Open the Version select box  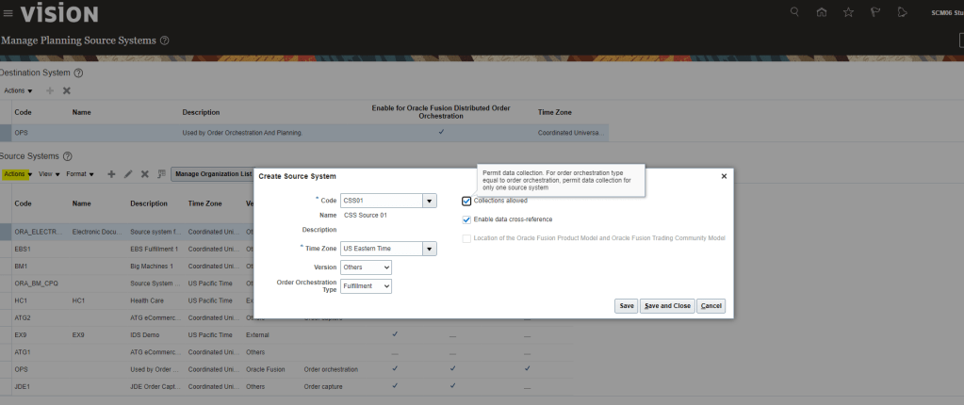[366, 267]
